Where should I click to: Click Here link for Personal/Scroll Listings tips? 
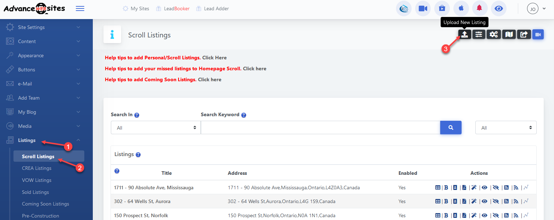pos(214,58)
